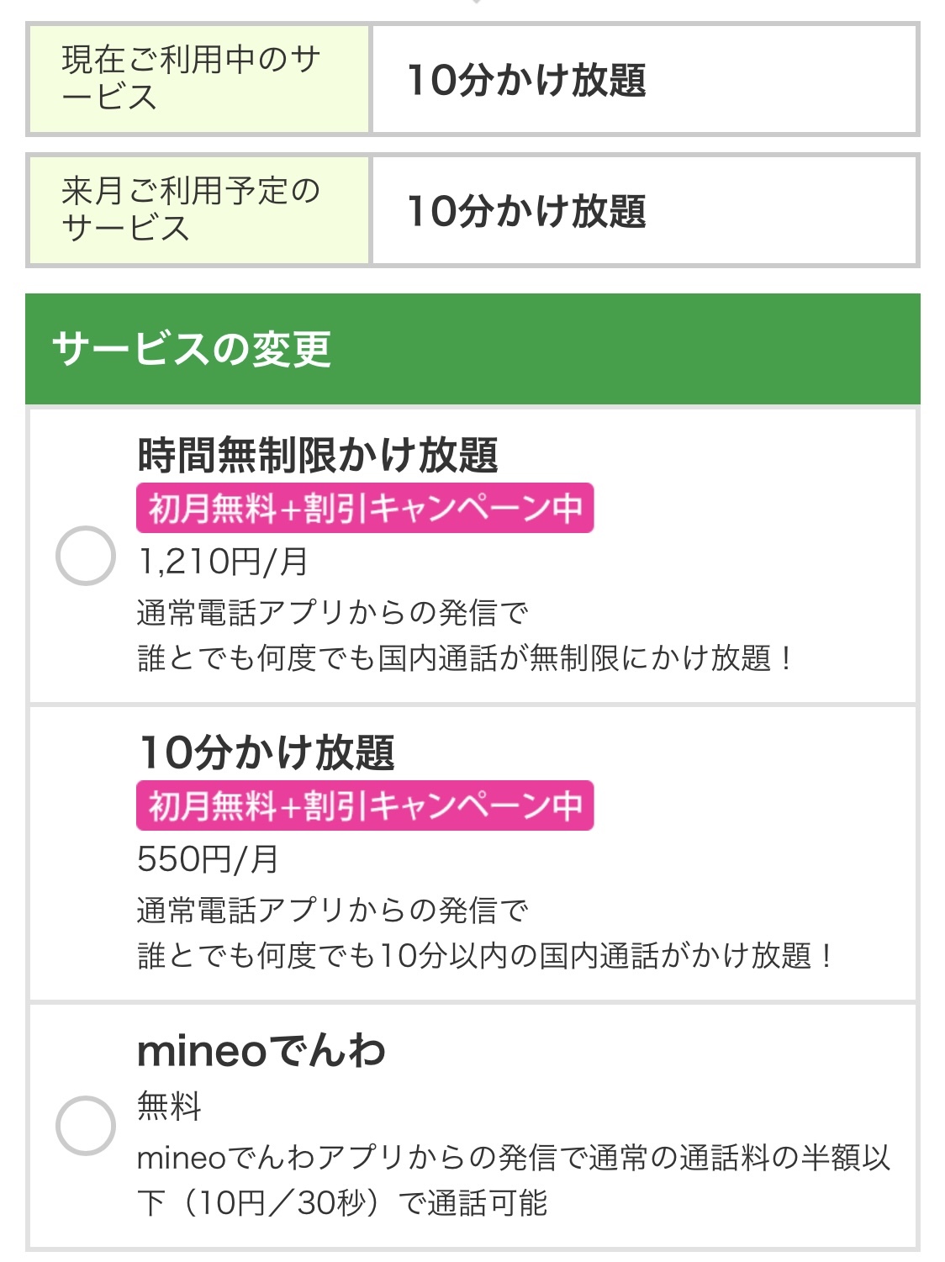
Task: Click the 国内通話が無制限にかけ放題 description line
Action: click(464, 657)
